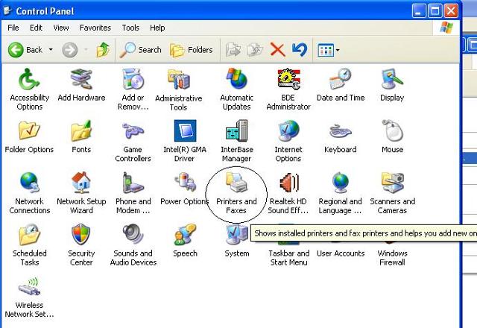477x328 pixels.
Task: Open the Help menu
Action: coord(157,28)
